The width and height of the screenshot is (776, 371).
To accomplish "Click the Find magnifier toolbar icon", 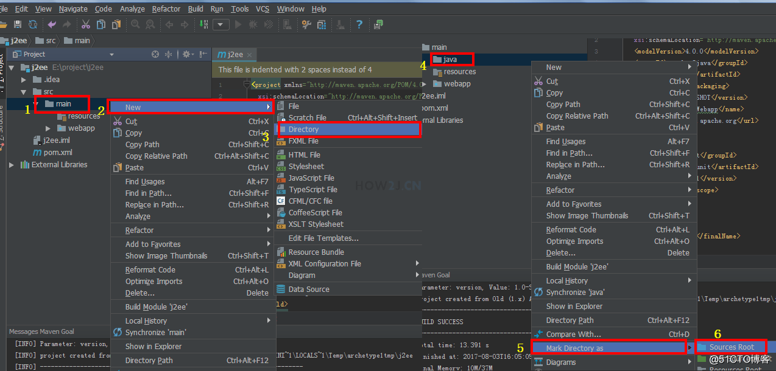I will coord(135,24).
